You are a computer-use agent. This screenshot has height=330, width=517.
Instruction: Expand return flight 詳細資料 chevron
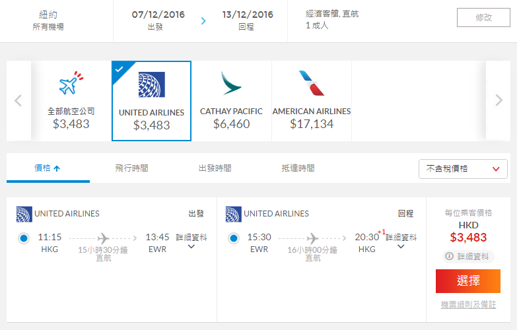coord(401,247)
